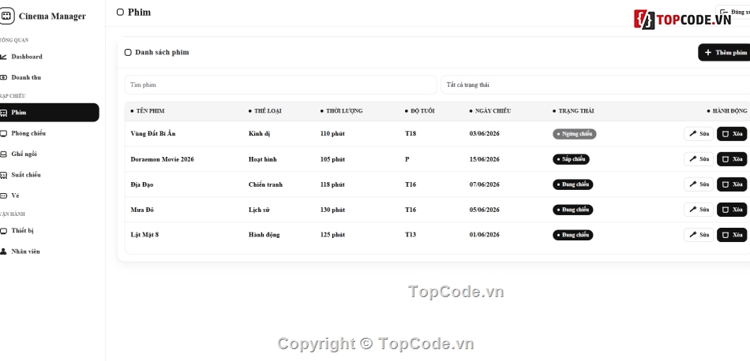The width and height of the screenshot is (750, 361).
Task: Click the TÊN PHIM column header
Action: click(x=148, y=111)
